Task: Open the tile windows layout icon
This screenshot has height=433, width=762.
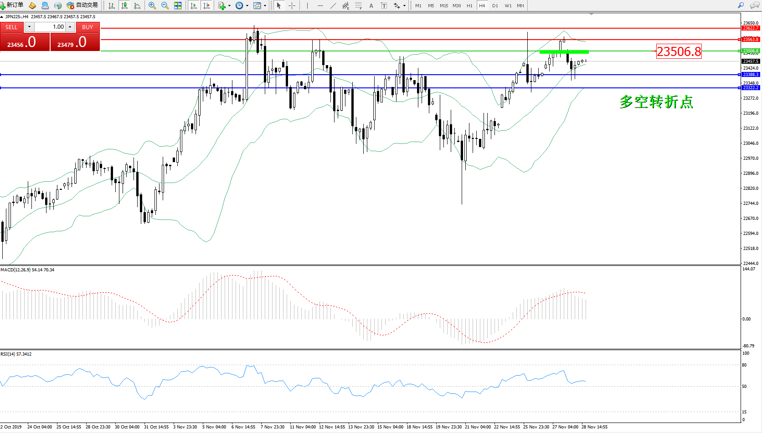Action: pyautogui.click(x=178, y=5)
